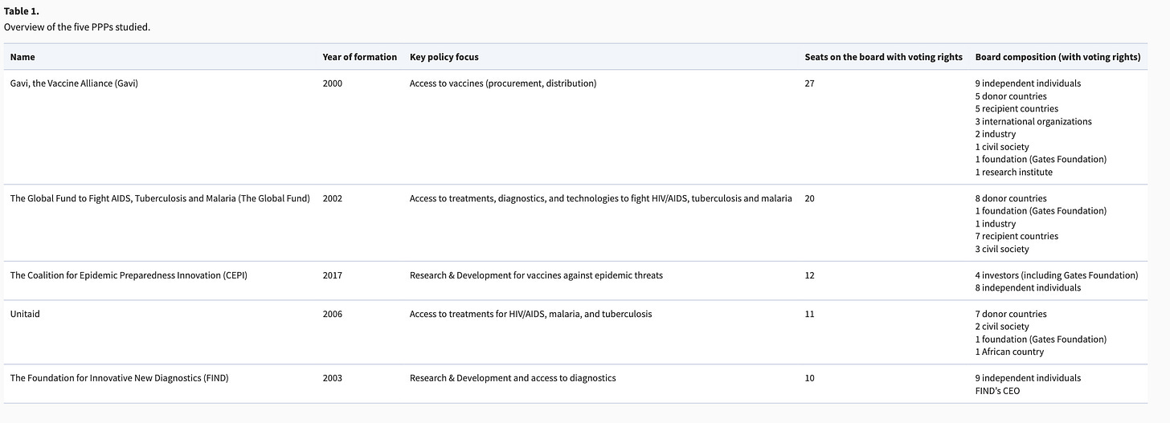The height and width of the screenshot is (423, 1170).
Task: Select "Seats on the board with voting rights" header
Action: tap(883, 57)
